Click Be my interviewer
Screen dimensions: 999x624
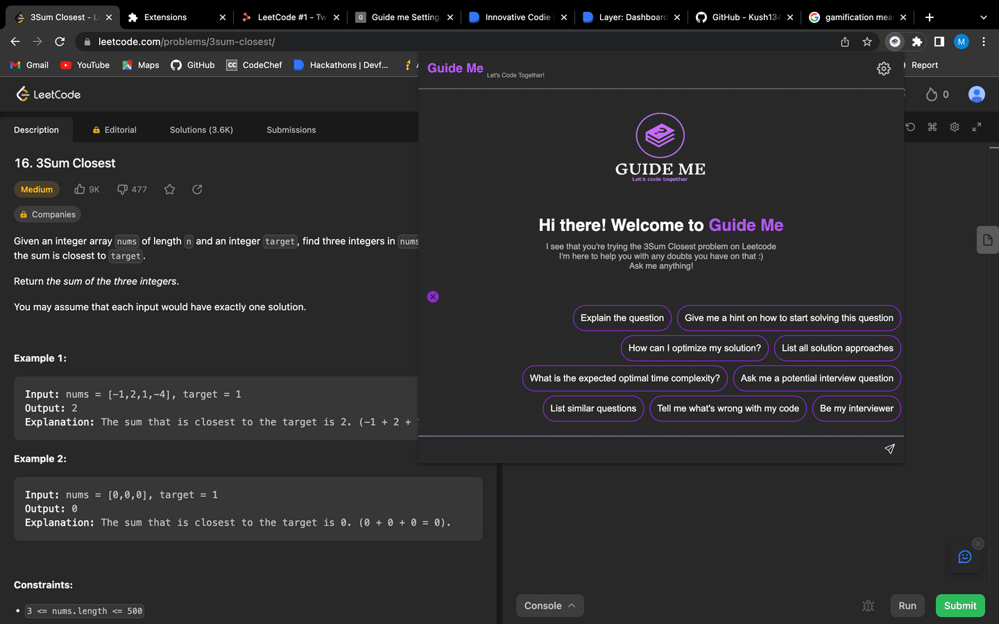tap(856, 408)
